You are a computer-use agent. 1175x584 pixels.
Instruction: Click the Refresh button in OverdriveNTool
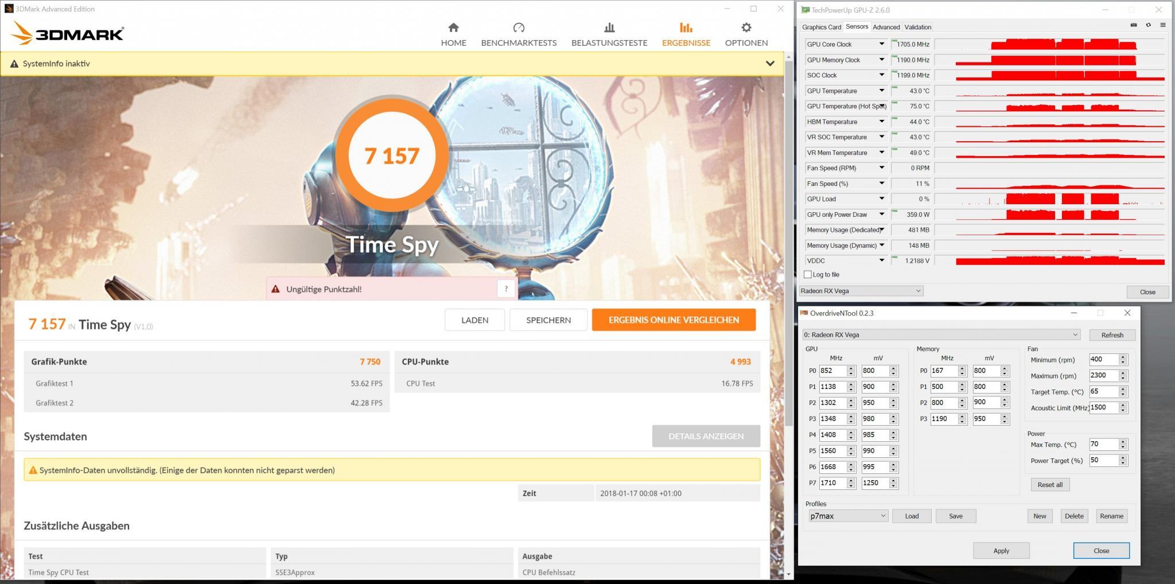pyautogui.click(x=1112, y=335)
